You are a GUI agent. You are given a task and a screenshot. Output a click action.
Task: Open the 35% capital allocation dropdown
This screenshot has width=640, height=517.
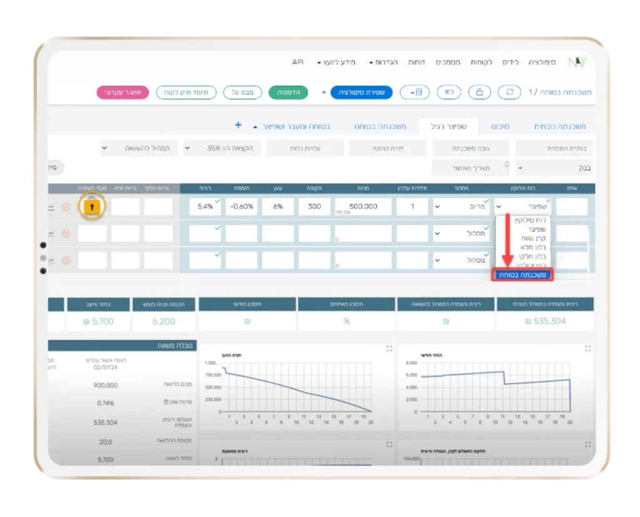(x=222, y=148)
